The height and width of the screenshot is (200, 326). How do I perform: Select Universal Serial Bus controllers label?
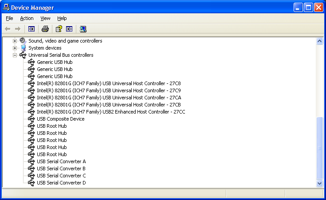click(61, 55)
